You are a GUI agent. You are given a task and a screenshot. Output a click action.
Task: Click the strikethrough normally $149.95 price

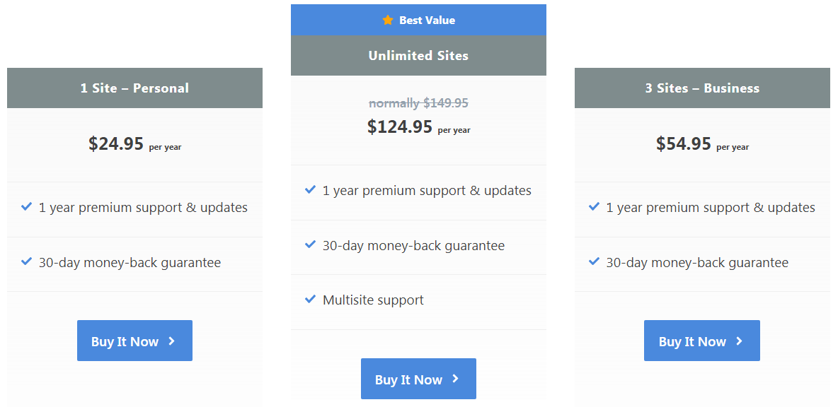coord(418,102)
